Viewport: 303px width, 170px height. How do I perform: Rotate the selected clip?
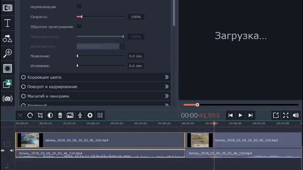[x=30, y=115]
